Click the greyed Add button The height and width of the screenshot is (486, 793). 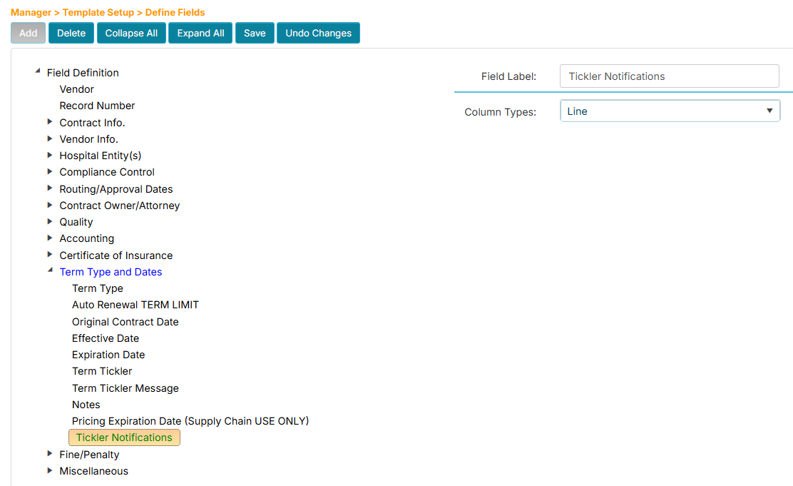tap(29, 33)
